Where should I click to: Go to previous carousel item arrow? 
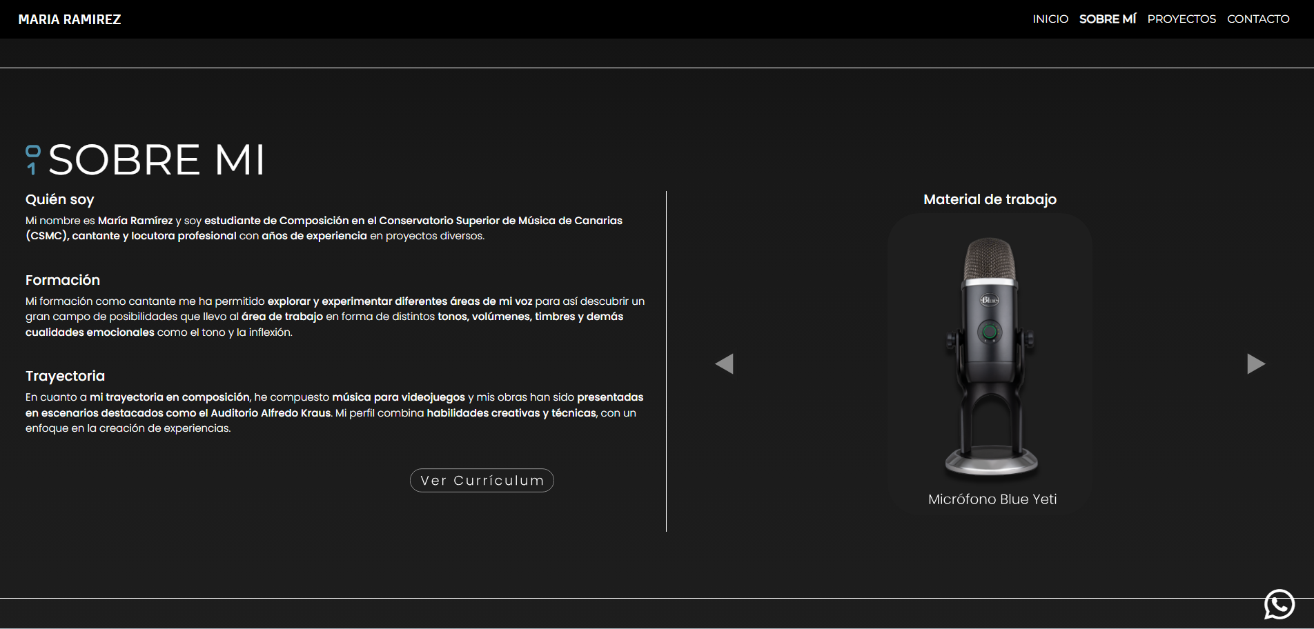(x=724, y=363)
